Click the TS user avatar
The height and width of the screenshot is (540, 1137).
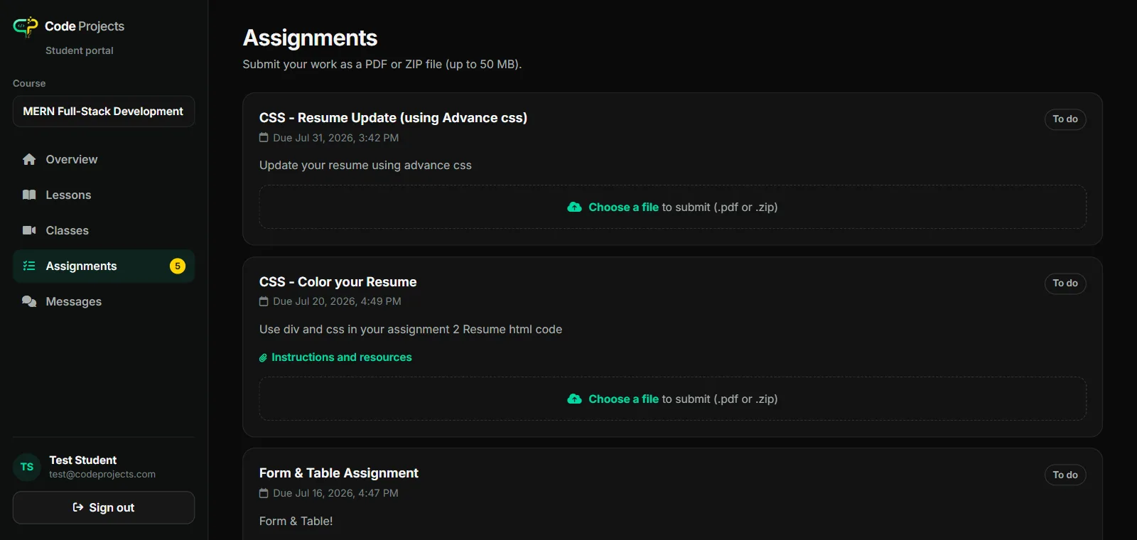(27, 467)
